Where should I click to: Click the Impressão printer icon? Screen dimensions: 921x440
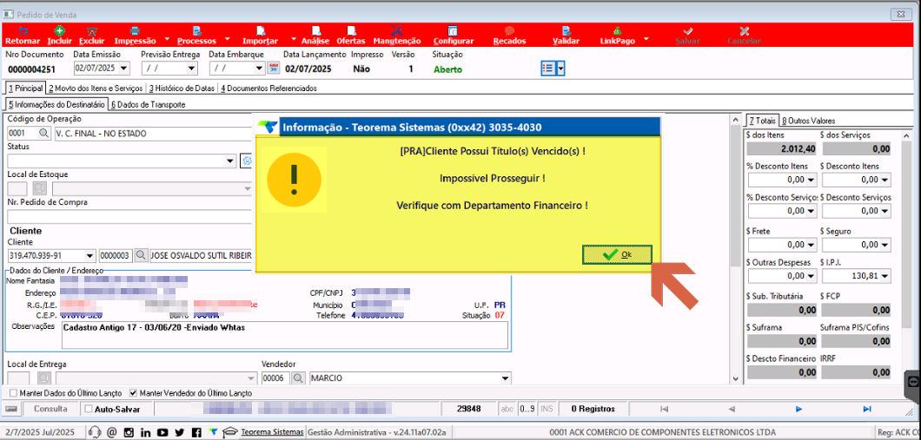pos(135,31)
